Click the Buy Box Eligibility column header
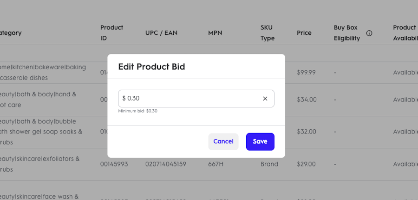 tap(347, 33)
